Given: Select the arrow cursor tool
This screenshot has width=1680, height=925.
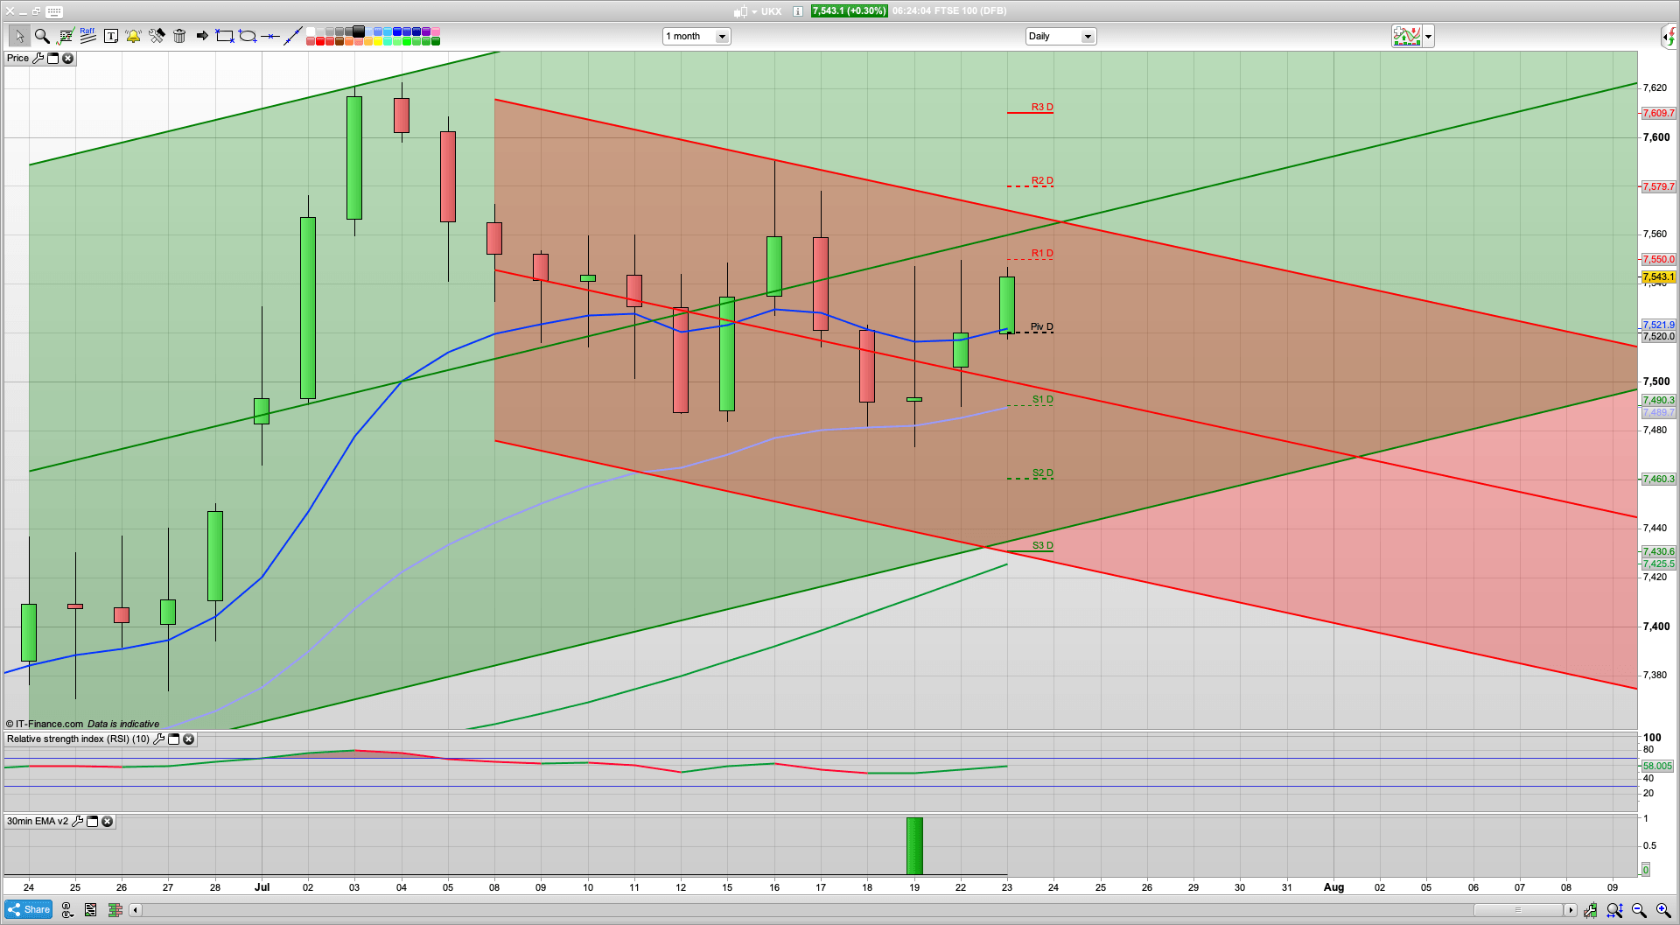Looking at the screenshot, I should [18, 36].
